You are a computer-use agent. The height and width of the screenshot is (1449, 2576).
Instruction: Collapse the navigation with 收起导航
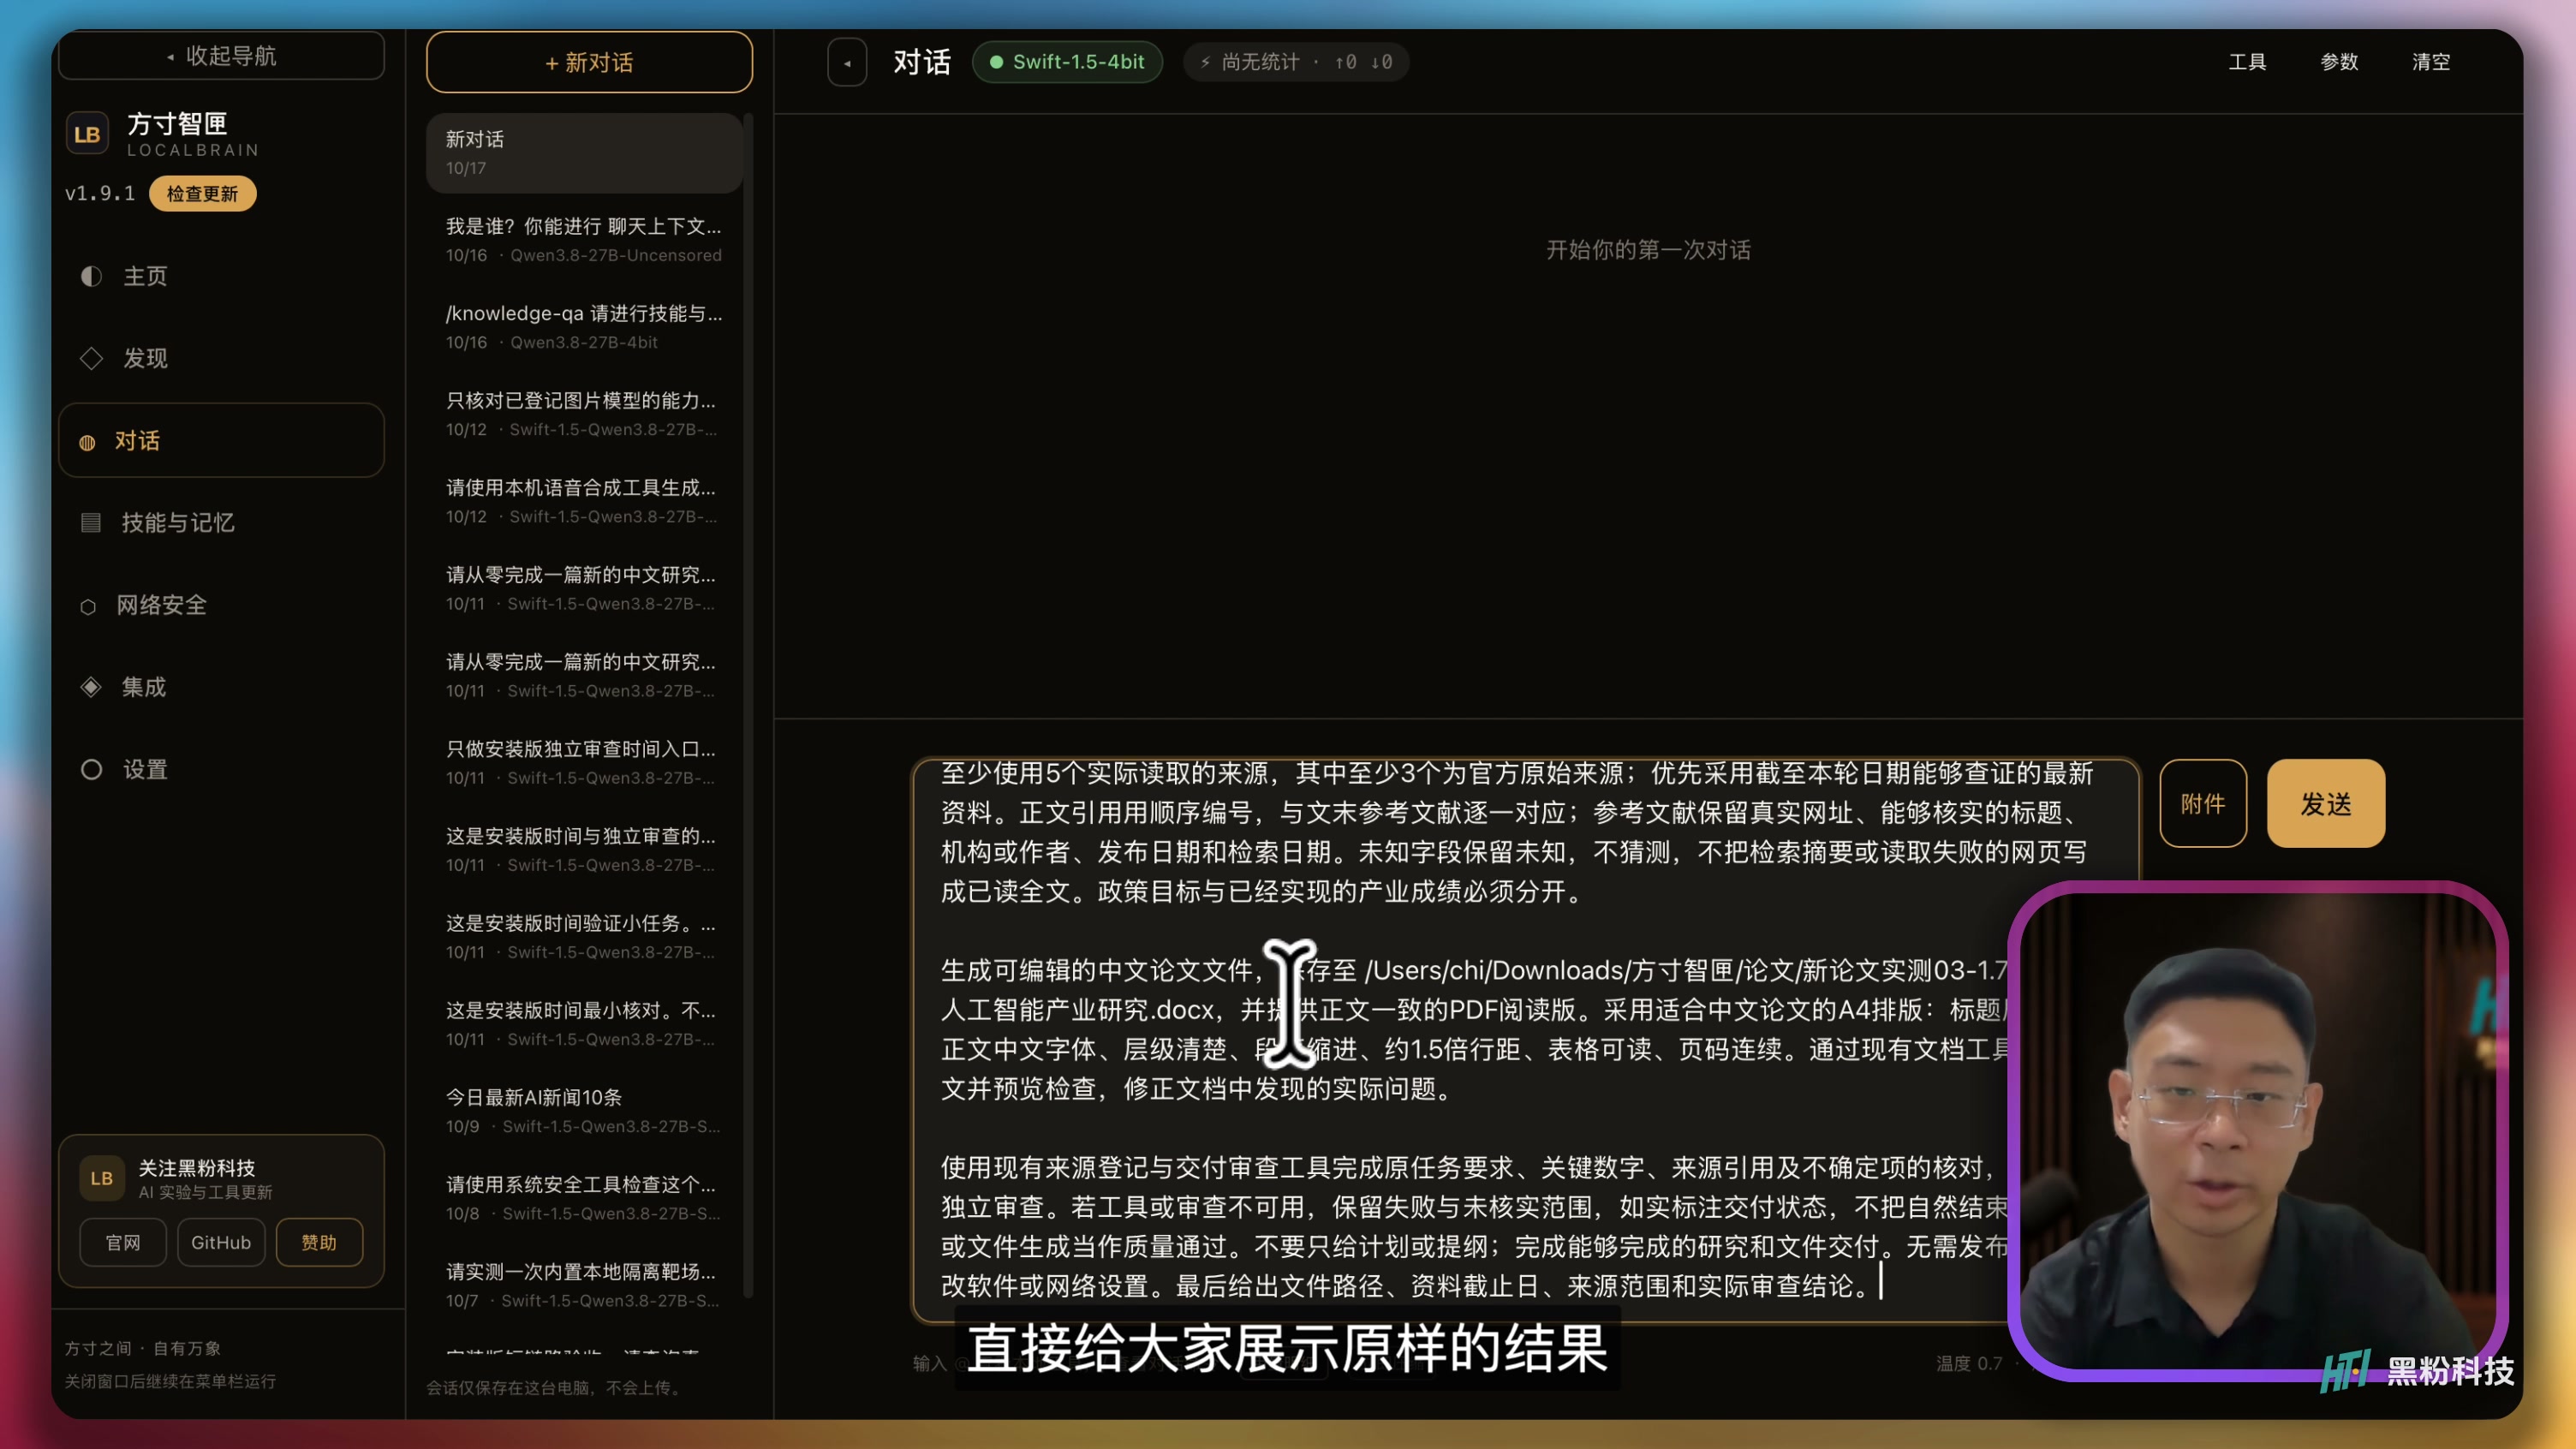[x=221, y=55]
